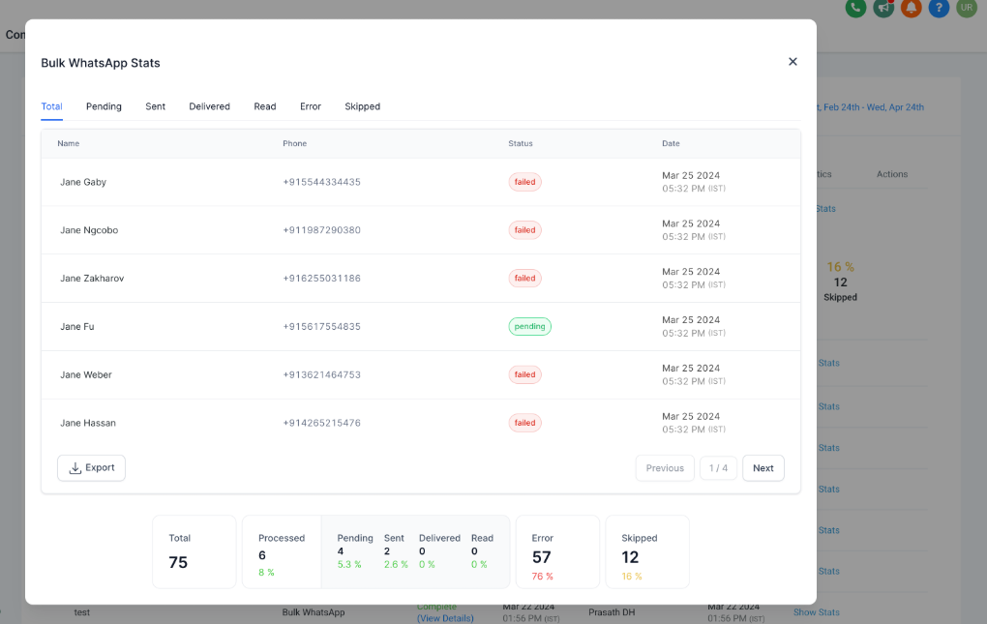Go to the Next page
This screenshot has width=987, height=624.
763,468
